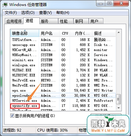Click the 30,084 K memory value
The height and width of the screenshot is (136, 131).
click(82, 96)
